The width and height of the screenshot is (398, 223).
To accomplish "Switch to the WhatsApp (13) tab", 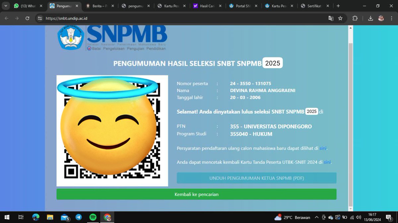I will point(28,6).
